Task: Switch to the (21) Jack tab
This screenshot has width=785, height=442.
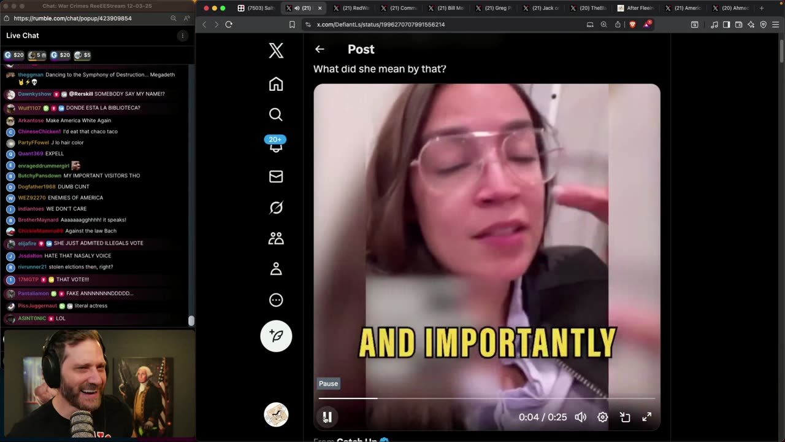Action: pos(540,8)
